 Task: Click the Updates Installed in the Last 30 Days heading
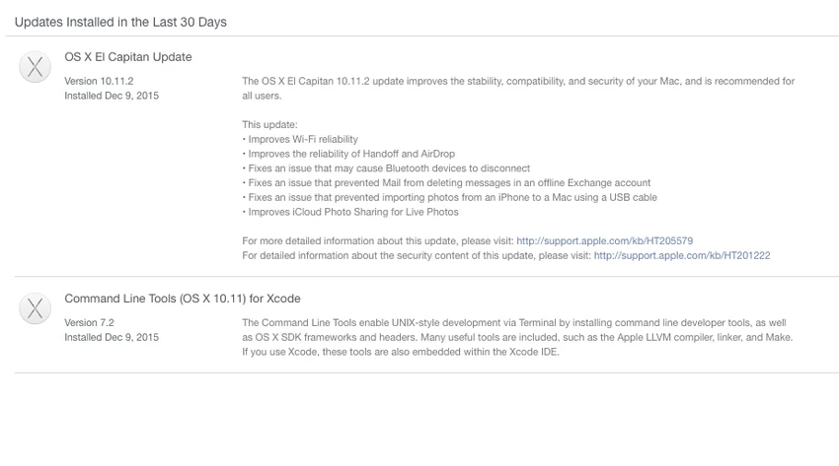point(120,22)
